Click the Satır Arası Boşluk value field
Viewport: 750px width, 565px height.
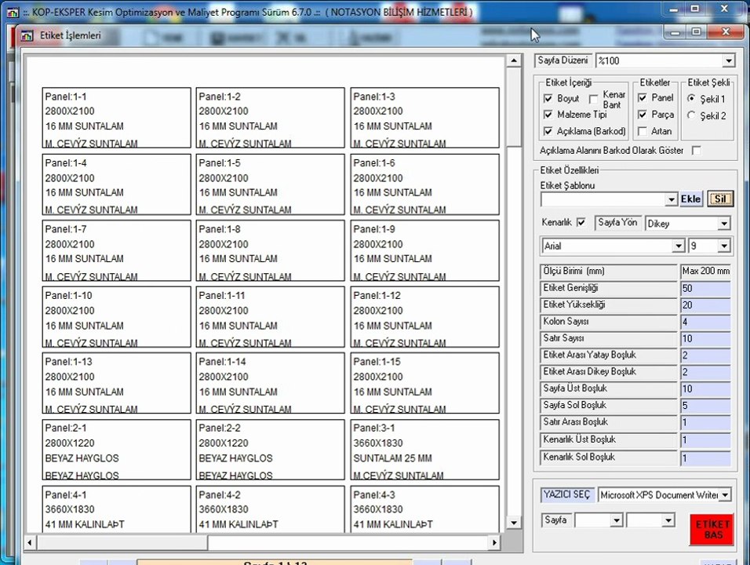706,422
